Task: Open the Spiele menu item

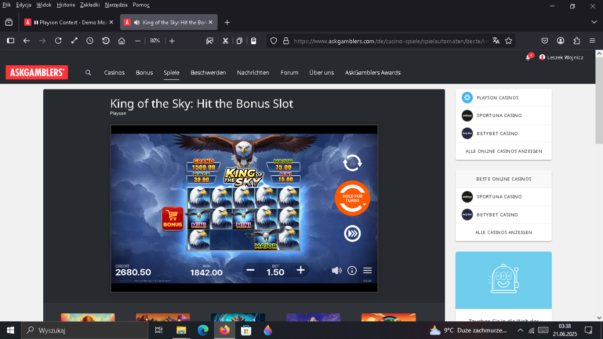Action: (x=171, y=72)
